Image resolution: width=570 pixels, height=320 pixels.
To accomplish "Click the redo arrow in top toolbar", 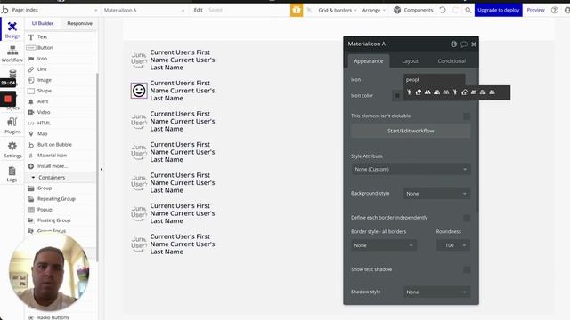I will 455,10.
